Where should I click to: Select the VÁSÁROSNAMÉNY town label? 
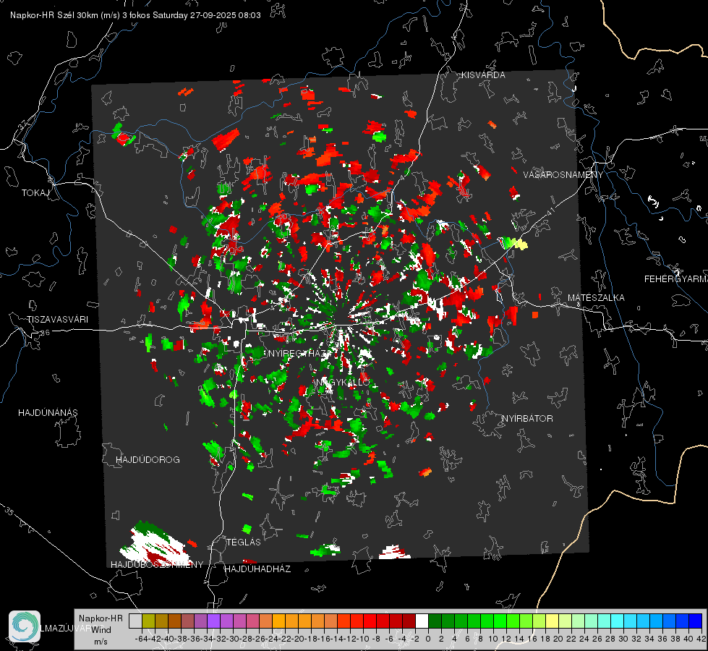[x=563, y=175]
